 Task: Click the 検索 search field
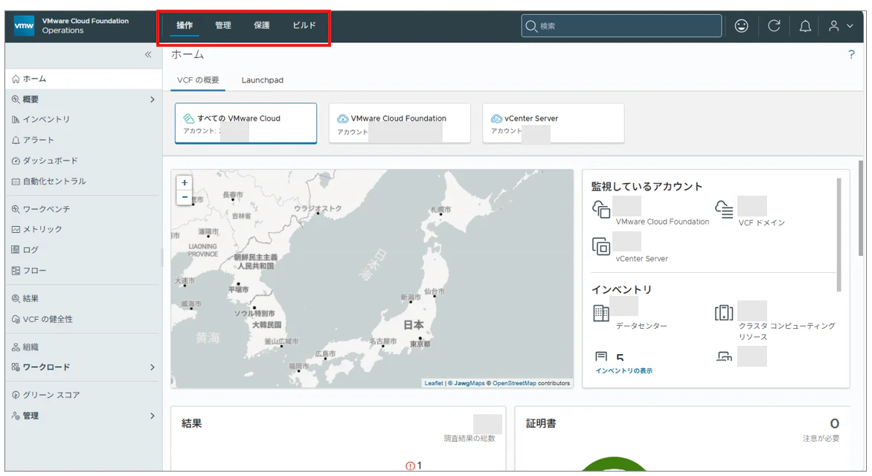click(x=621, y=25)
